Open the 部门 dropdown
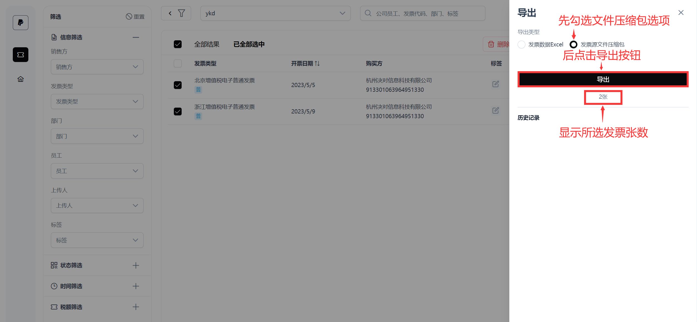This screenshot has height=322, width=697. (97, 136)
